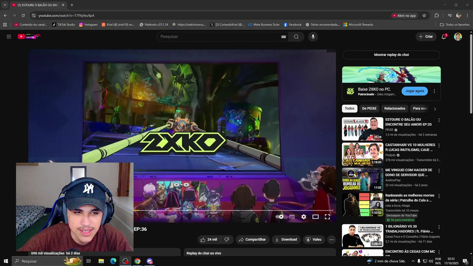Open Chrome three-dot menu

click(467, 16)
